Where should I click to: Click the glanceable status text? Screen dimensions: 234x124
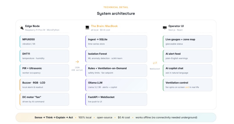click(174, 44)
